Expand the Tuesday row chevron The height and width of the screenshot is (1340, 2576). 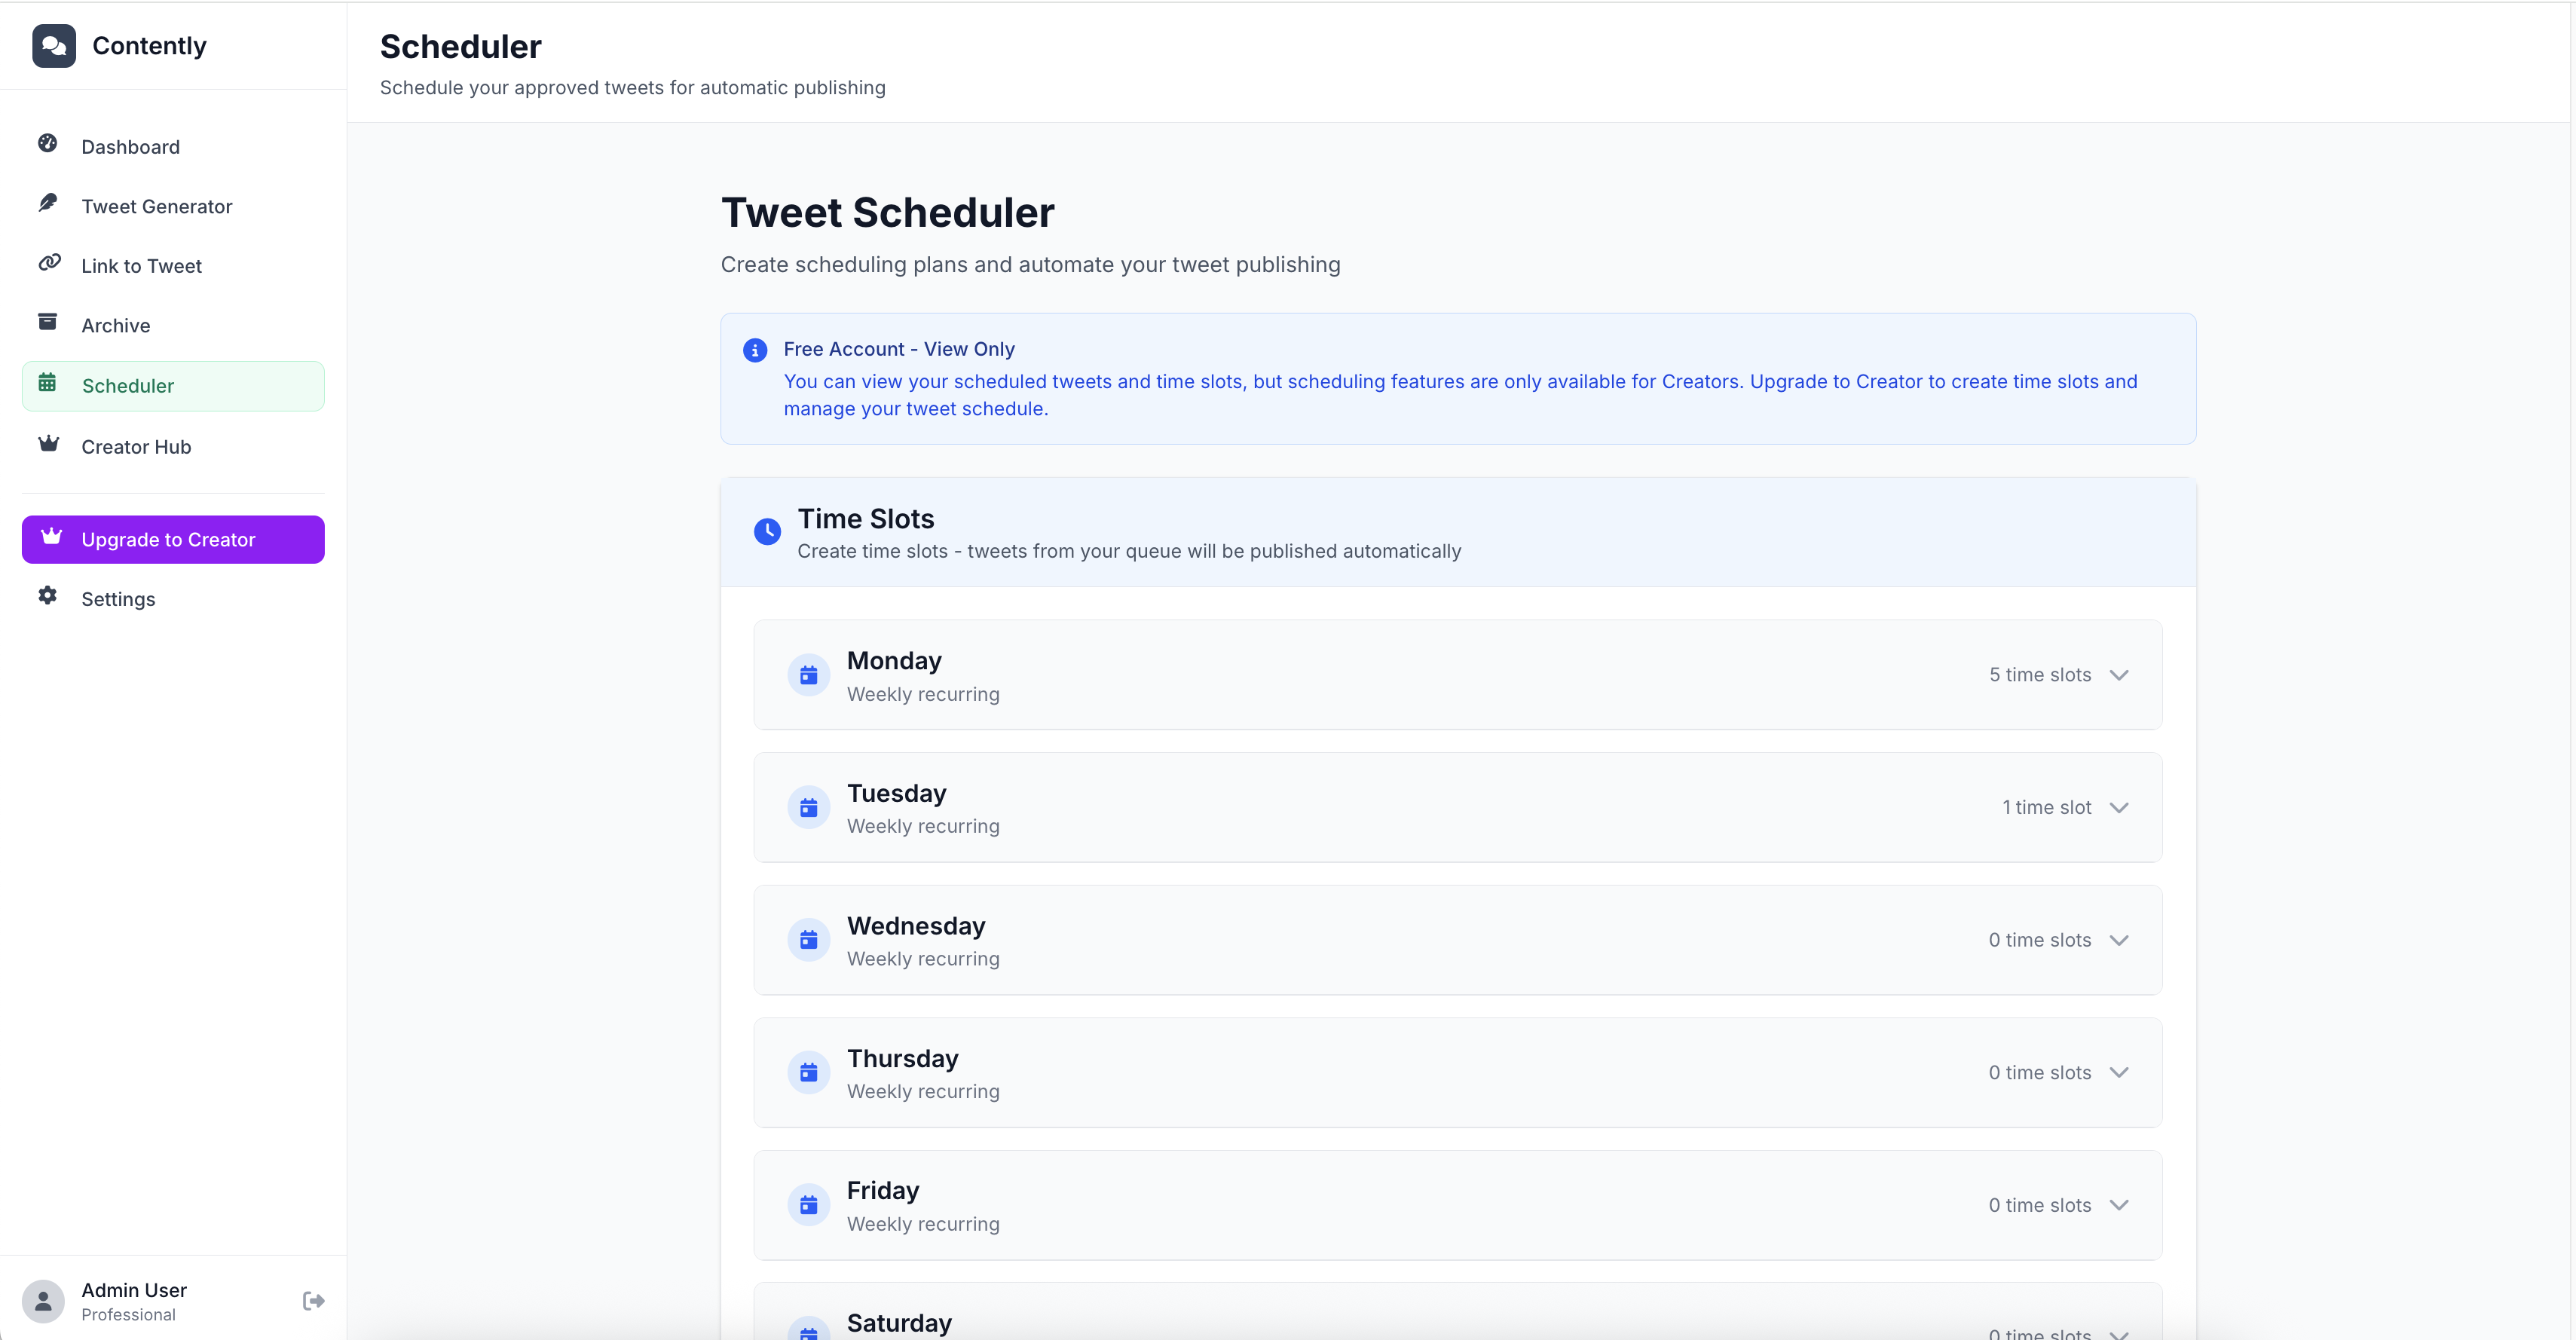coord(2118,808)
